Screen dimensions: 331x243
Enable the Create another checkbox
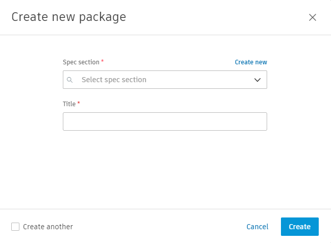[x=15, y=227]
